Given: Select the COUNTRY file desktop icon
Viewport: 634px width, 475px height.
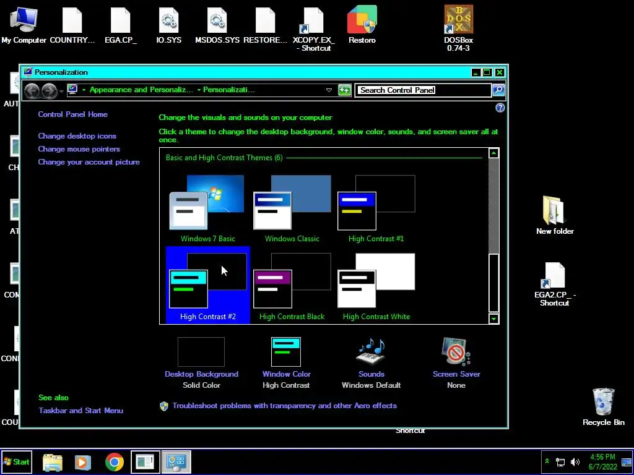Looking at the screenshot, I should point(72,25).
